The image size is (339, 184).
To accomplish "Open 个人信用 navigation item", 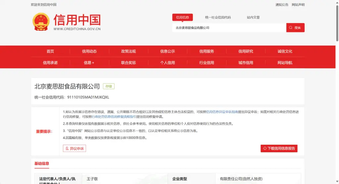I will [x=168, y=62].
